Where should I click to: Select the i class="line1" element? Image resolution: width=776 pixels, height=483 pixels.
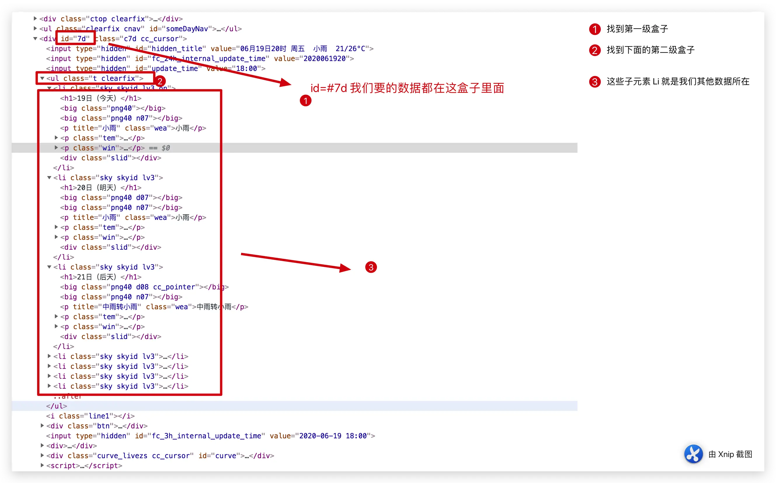point(91,416)
